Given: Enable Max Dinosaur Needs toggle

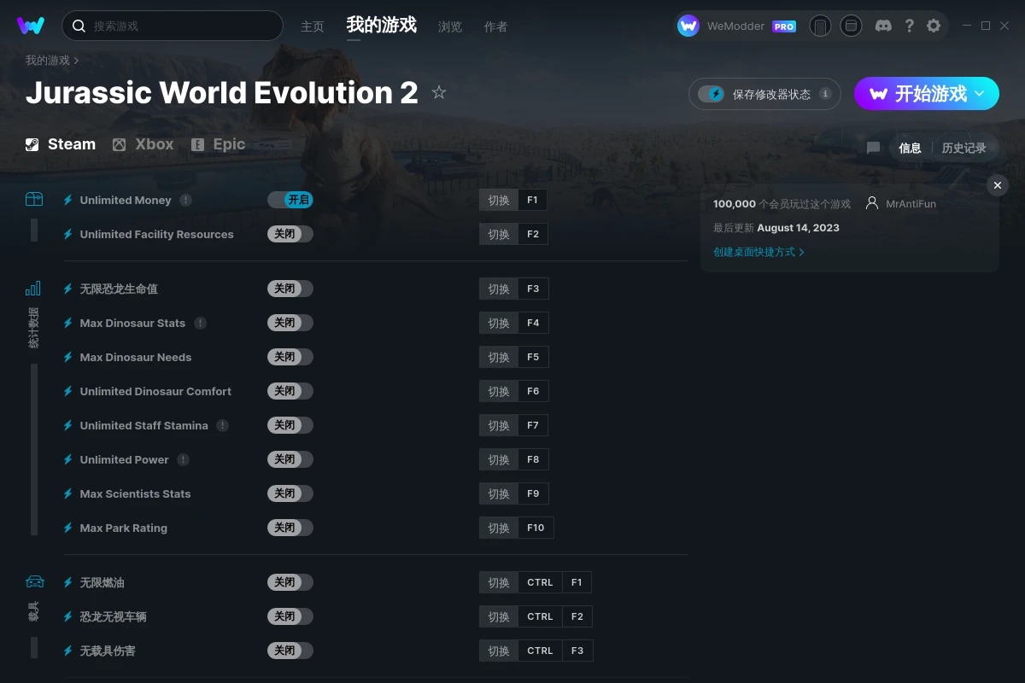Looking at the screenshot, I should tap(290, 357).
